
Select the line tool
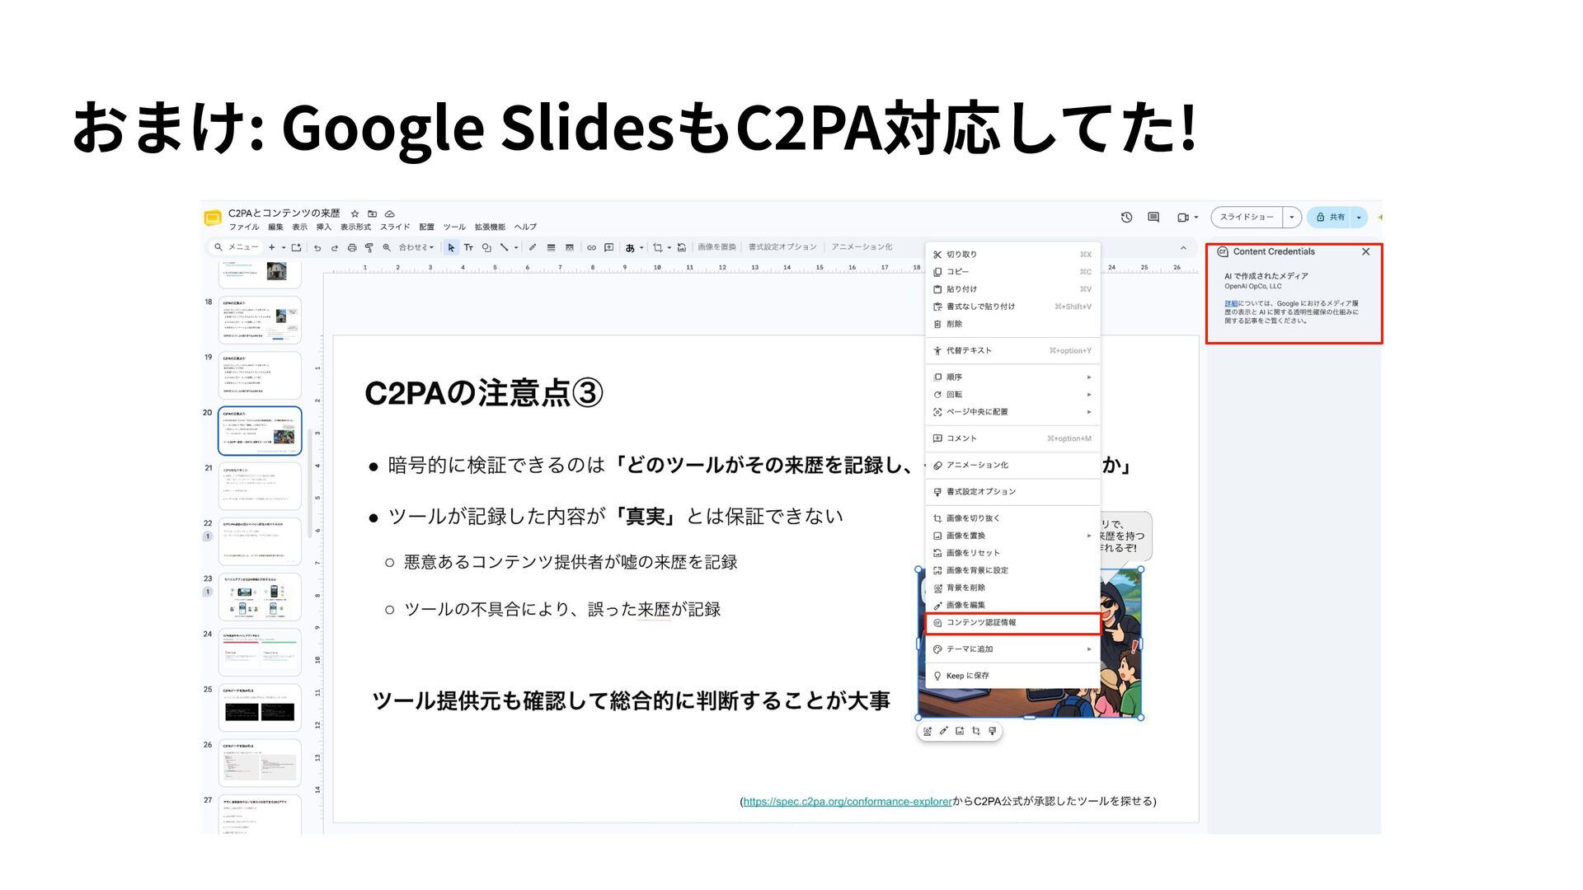(x=504, y=247)
